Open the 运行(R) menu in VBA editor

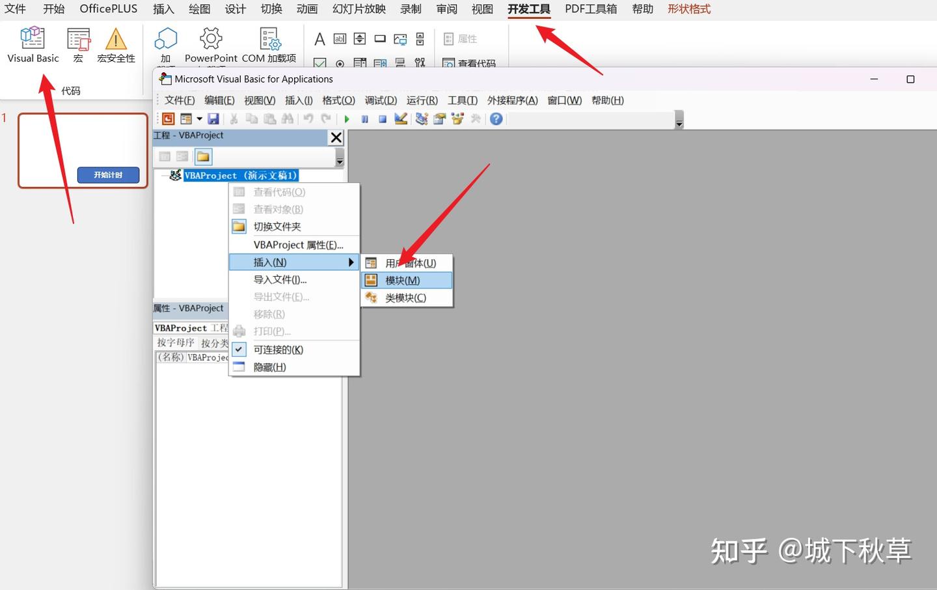(422, 100)
